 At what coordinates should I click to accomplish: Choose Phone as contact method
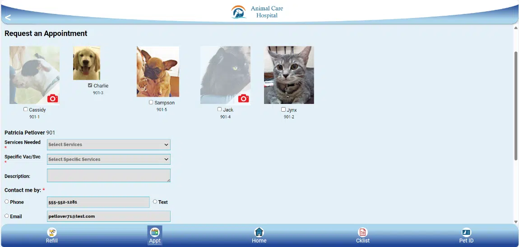click(7, 202)
